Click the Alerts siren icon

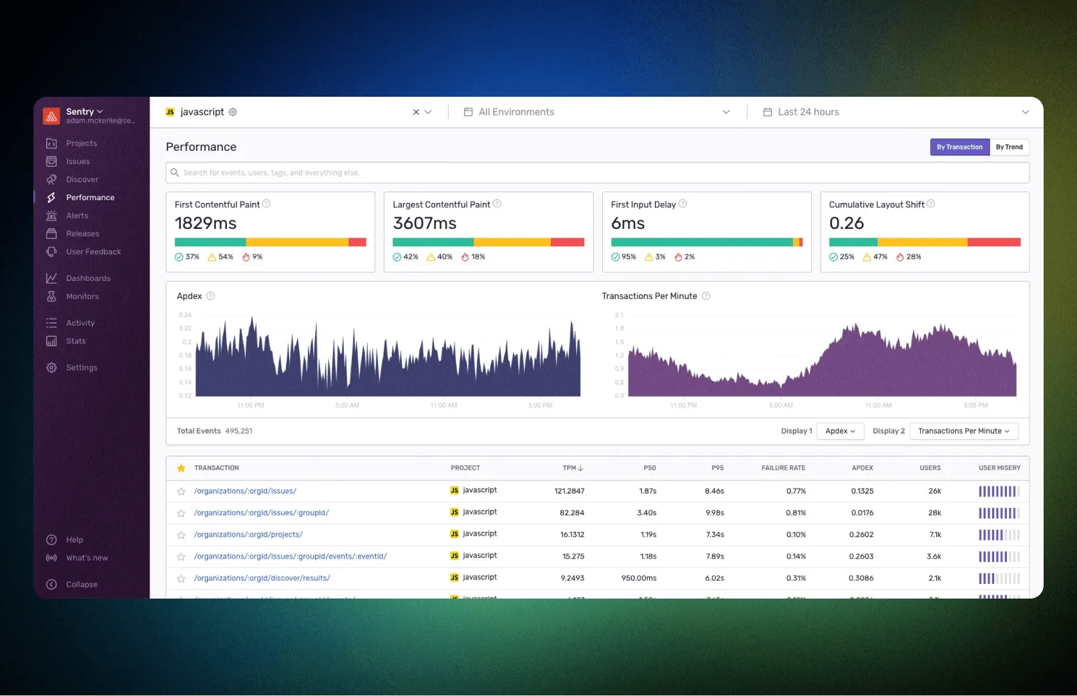[51, 216]
